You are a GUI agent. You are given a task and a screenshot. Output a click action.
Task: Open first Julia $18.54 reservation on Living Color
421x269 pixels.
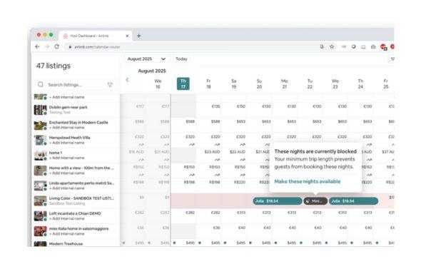click(278, 201)
